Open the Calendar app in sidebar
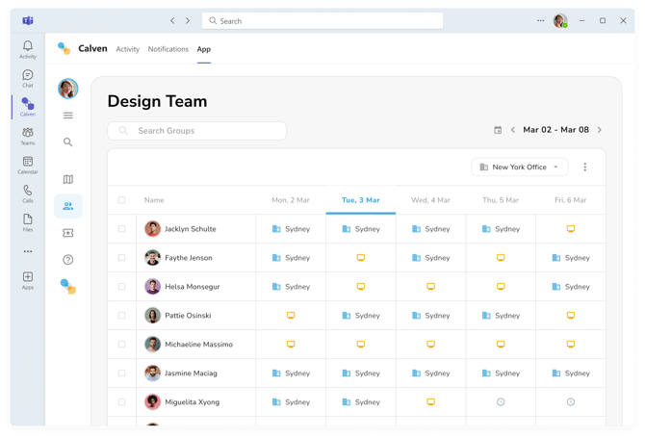This screenshot has width=645, height=438. [27, 165]
